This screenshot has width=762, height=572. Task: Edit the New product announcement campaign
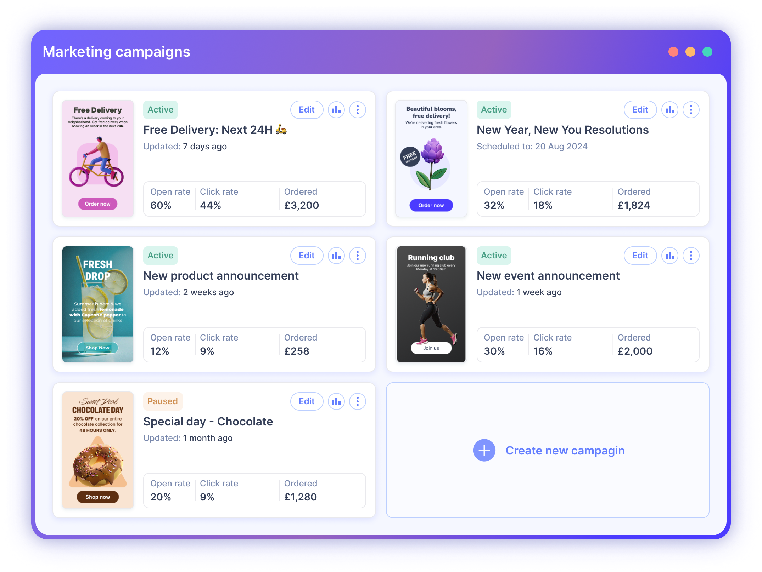coord(307,256)
